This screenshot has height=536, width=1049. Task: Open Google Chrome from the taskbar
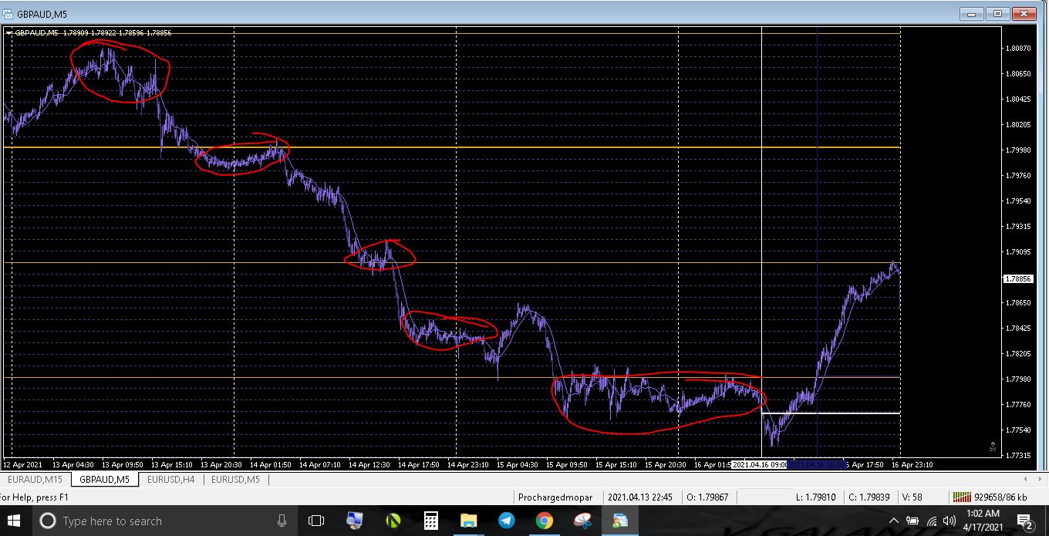(x=544, y=521)
